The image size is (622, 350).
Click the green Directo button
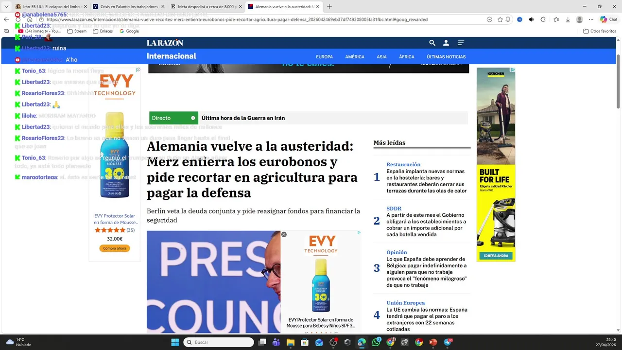(x=173, y=118)
